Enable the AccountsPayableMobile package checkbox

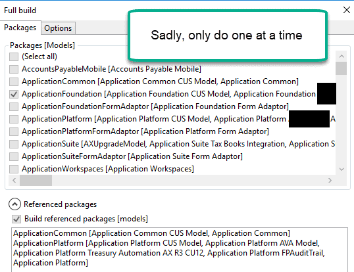(x=14, y=69)
